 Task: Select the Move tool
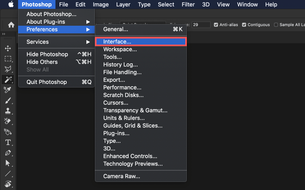pyautogui.click(x=8, y=49)
